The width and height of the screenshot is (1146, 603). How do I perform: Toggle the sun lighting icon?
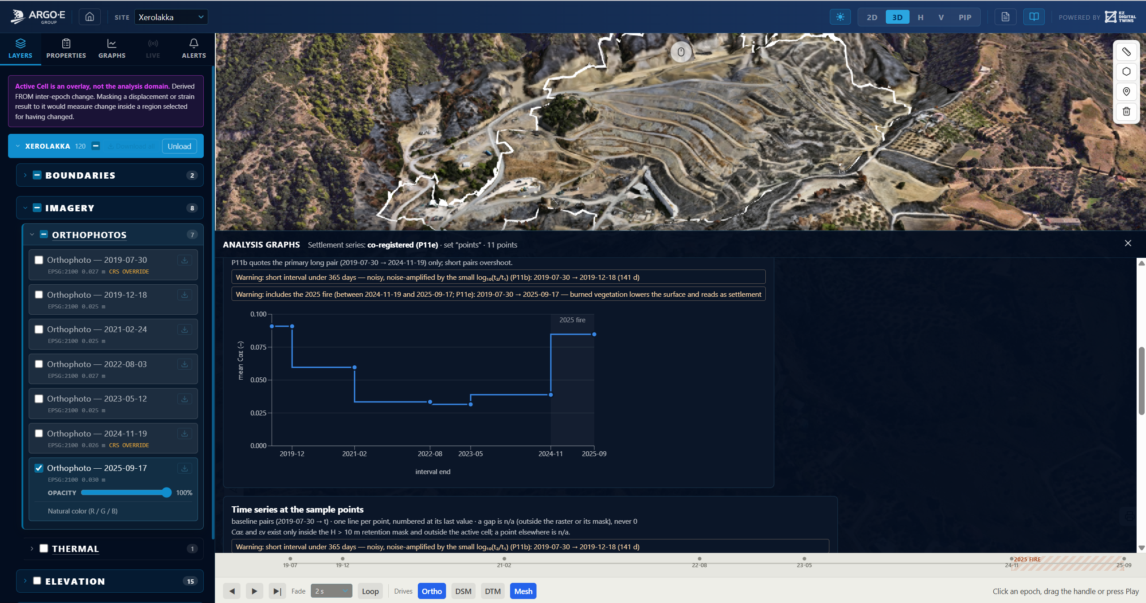pyautogui.click(x=840, y=17)
